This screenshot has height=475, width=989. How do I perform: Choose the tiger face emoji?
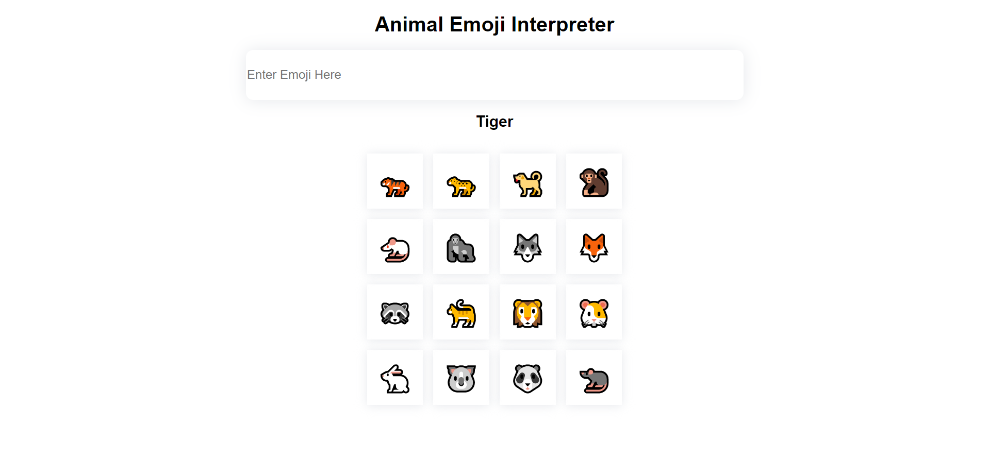point(527,312)
